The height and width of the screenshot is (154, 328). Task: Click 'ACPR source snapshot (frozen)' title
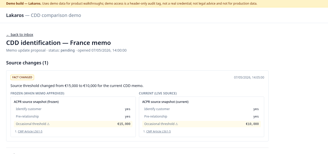[36, 102]
